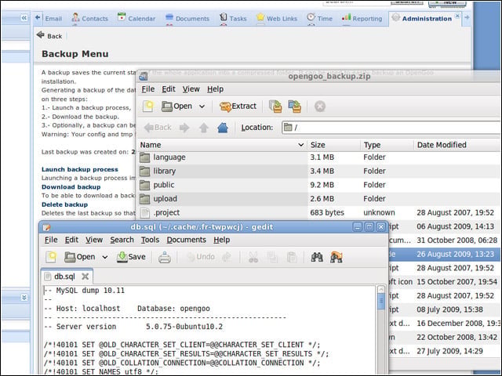Click Save in gedit toolbar
The image size is (502, 376).
[131, 257]
